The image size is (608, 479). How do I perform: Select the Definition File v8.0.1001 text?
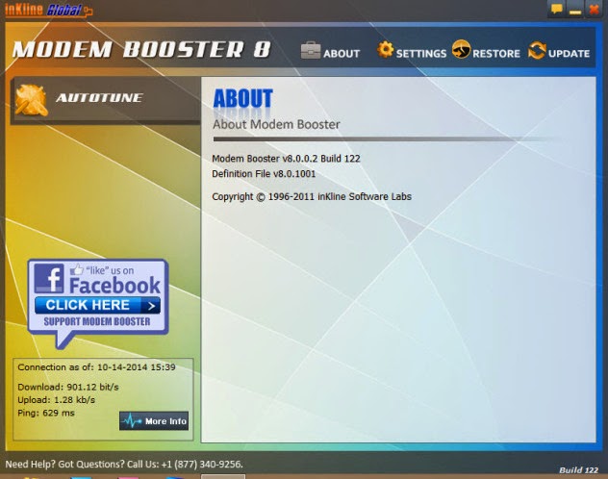[264, 174]
